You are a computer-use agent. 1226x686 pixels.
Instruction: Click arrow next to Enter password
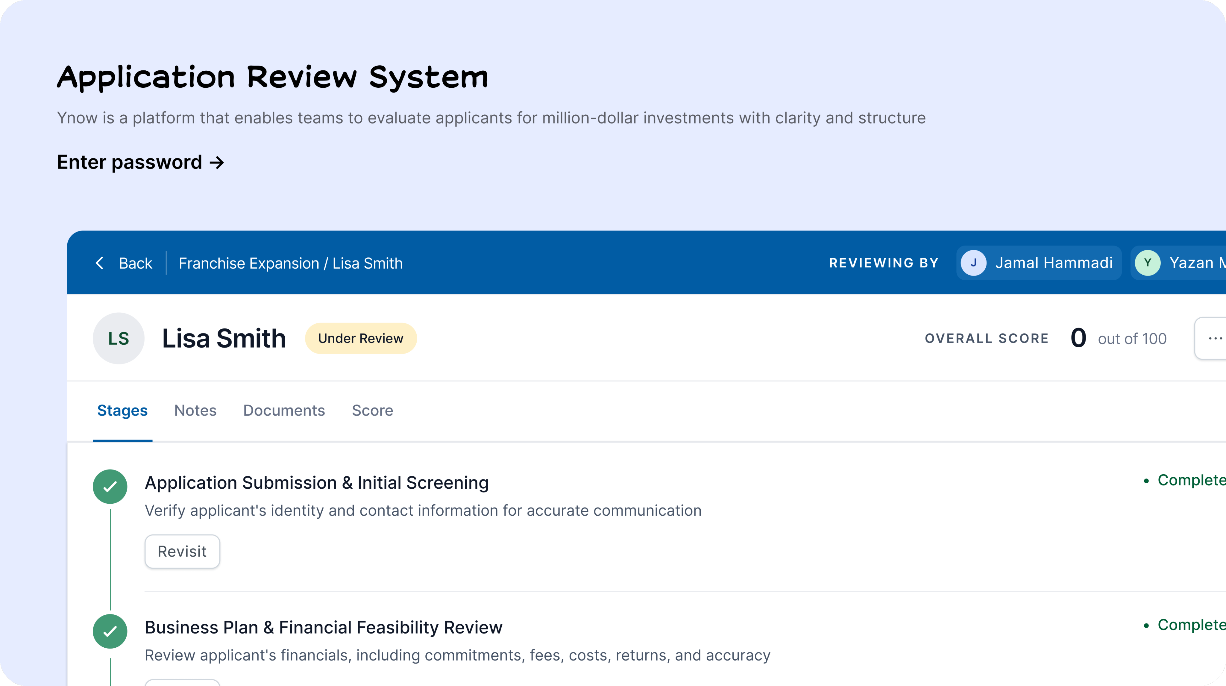[217, 163]
